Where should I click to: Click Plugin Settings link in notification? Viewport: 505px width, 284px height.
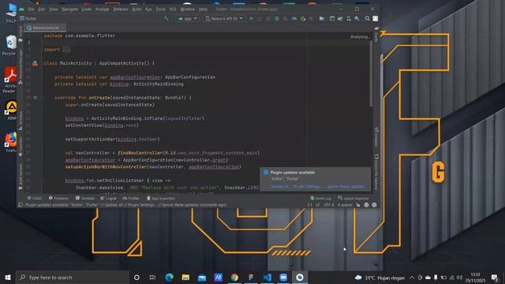tap(307, 186)
